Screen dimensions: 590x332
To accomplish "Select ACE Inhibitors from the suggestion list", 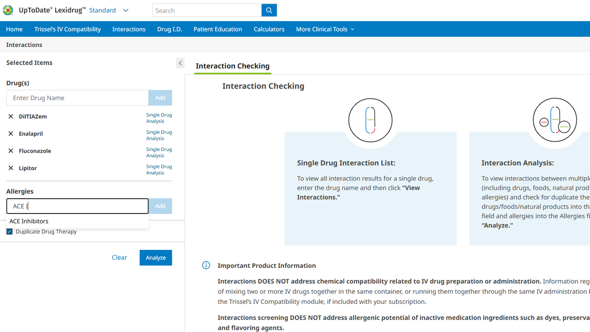I will tap(29, 221).
